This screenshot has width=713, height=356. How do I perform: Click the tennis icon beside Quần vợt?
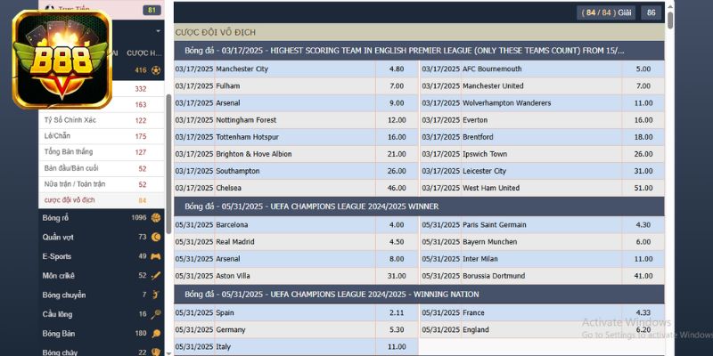tap(156, 237)
